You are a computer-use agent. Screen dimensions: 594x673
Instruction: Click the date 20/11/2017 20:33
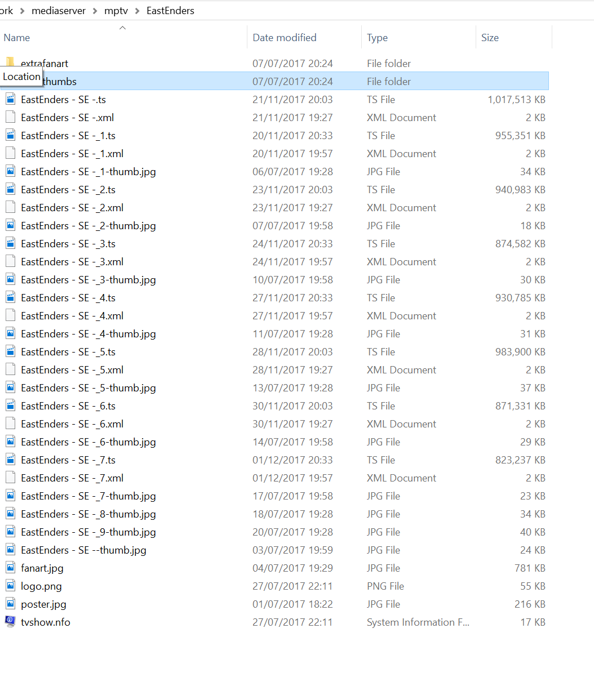(292, 136)
